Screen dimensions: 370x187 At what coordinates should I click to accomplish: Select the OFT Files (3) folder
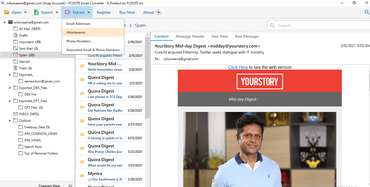tap(33, 107)
